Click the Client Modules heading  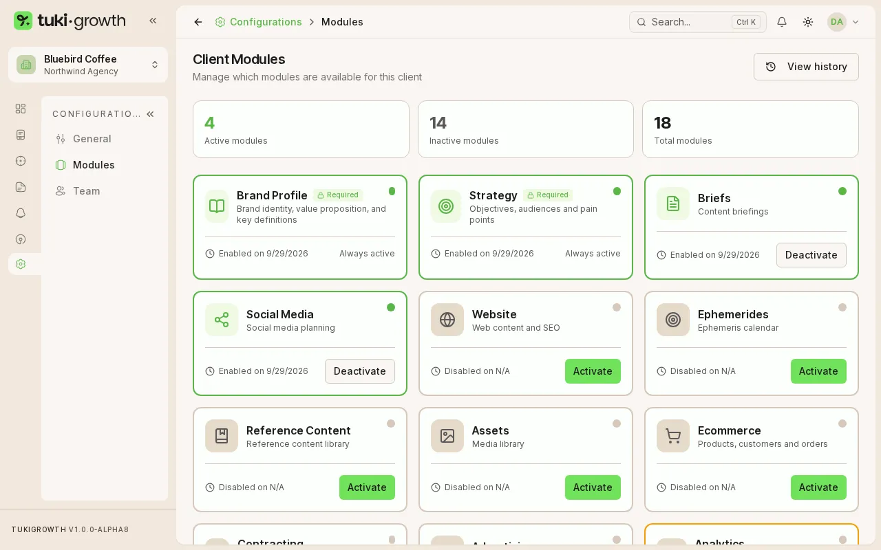pyautogui.click(x=239, y=59)
